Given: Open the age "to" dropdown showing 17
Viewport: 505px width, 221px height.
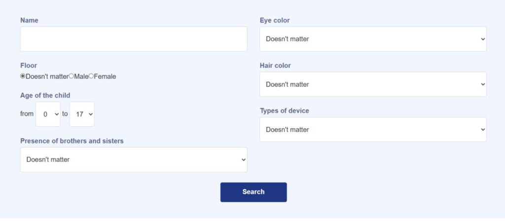Looking at the screenshot, I should (82, 114).
